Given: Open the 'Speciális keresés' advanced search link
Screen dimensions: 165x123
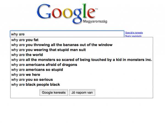Looking at the screenshot, I should [x=134, y=33].
